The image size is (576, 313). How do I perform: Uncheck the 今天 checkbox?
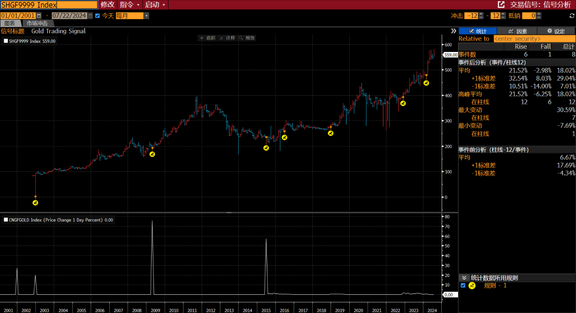[97, 16]
